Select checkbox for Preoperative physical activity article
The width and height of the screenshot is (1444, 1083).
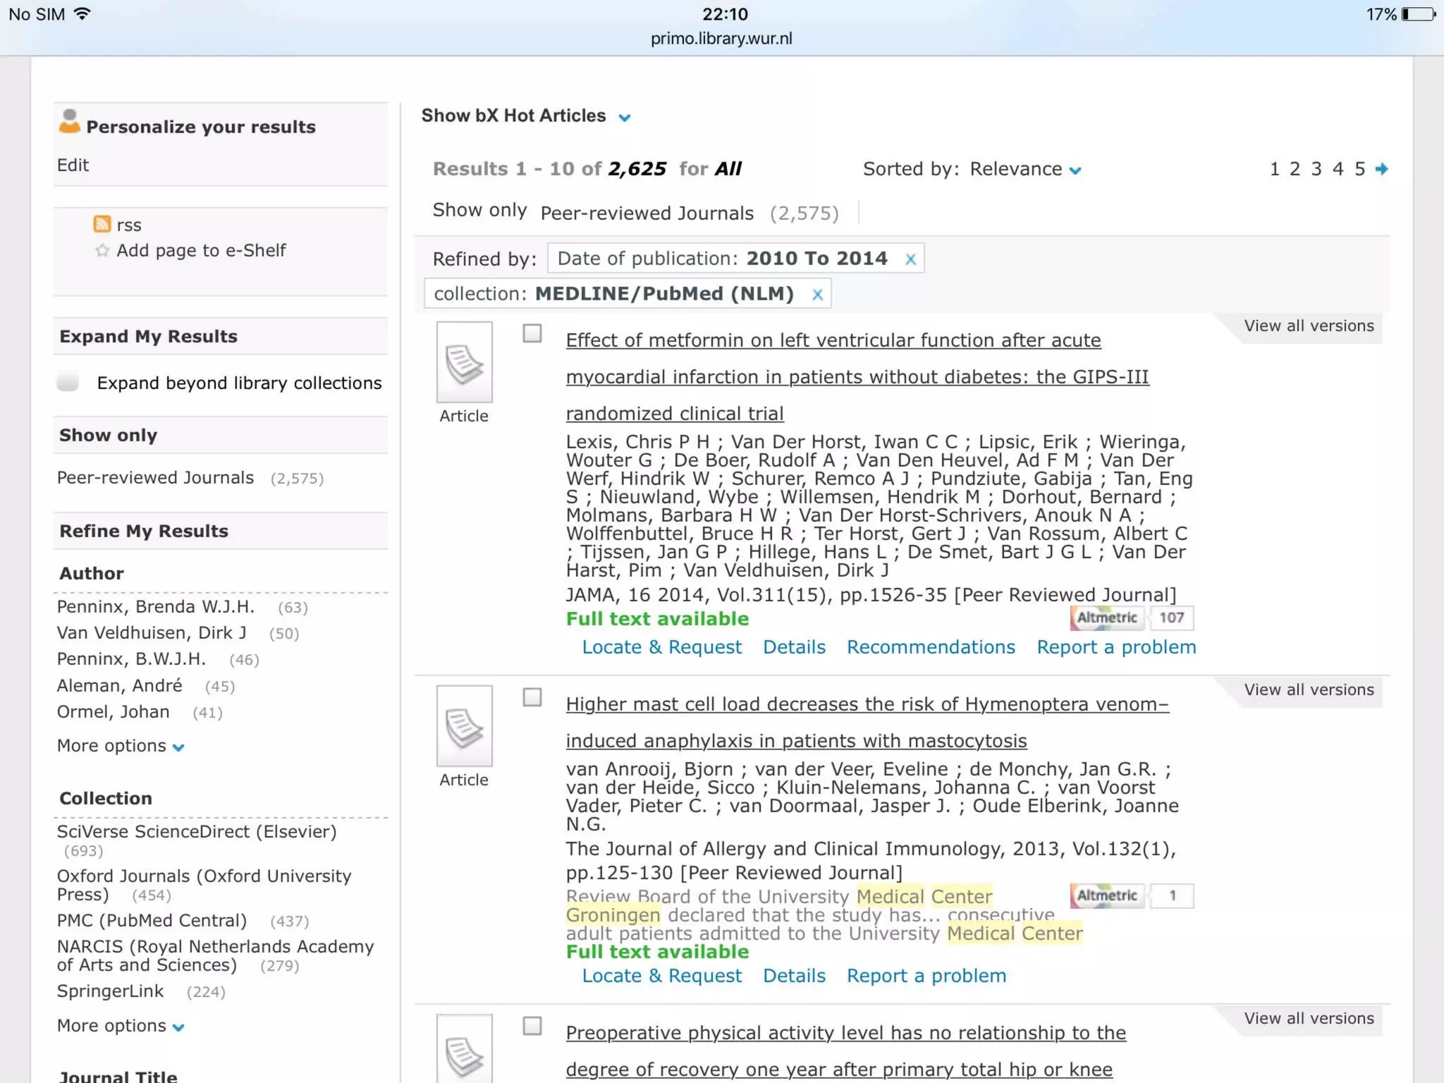532,1026
